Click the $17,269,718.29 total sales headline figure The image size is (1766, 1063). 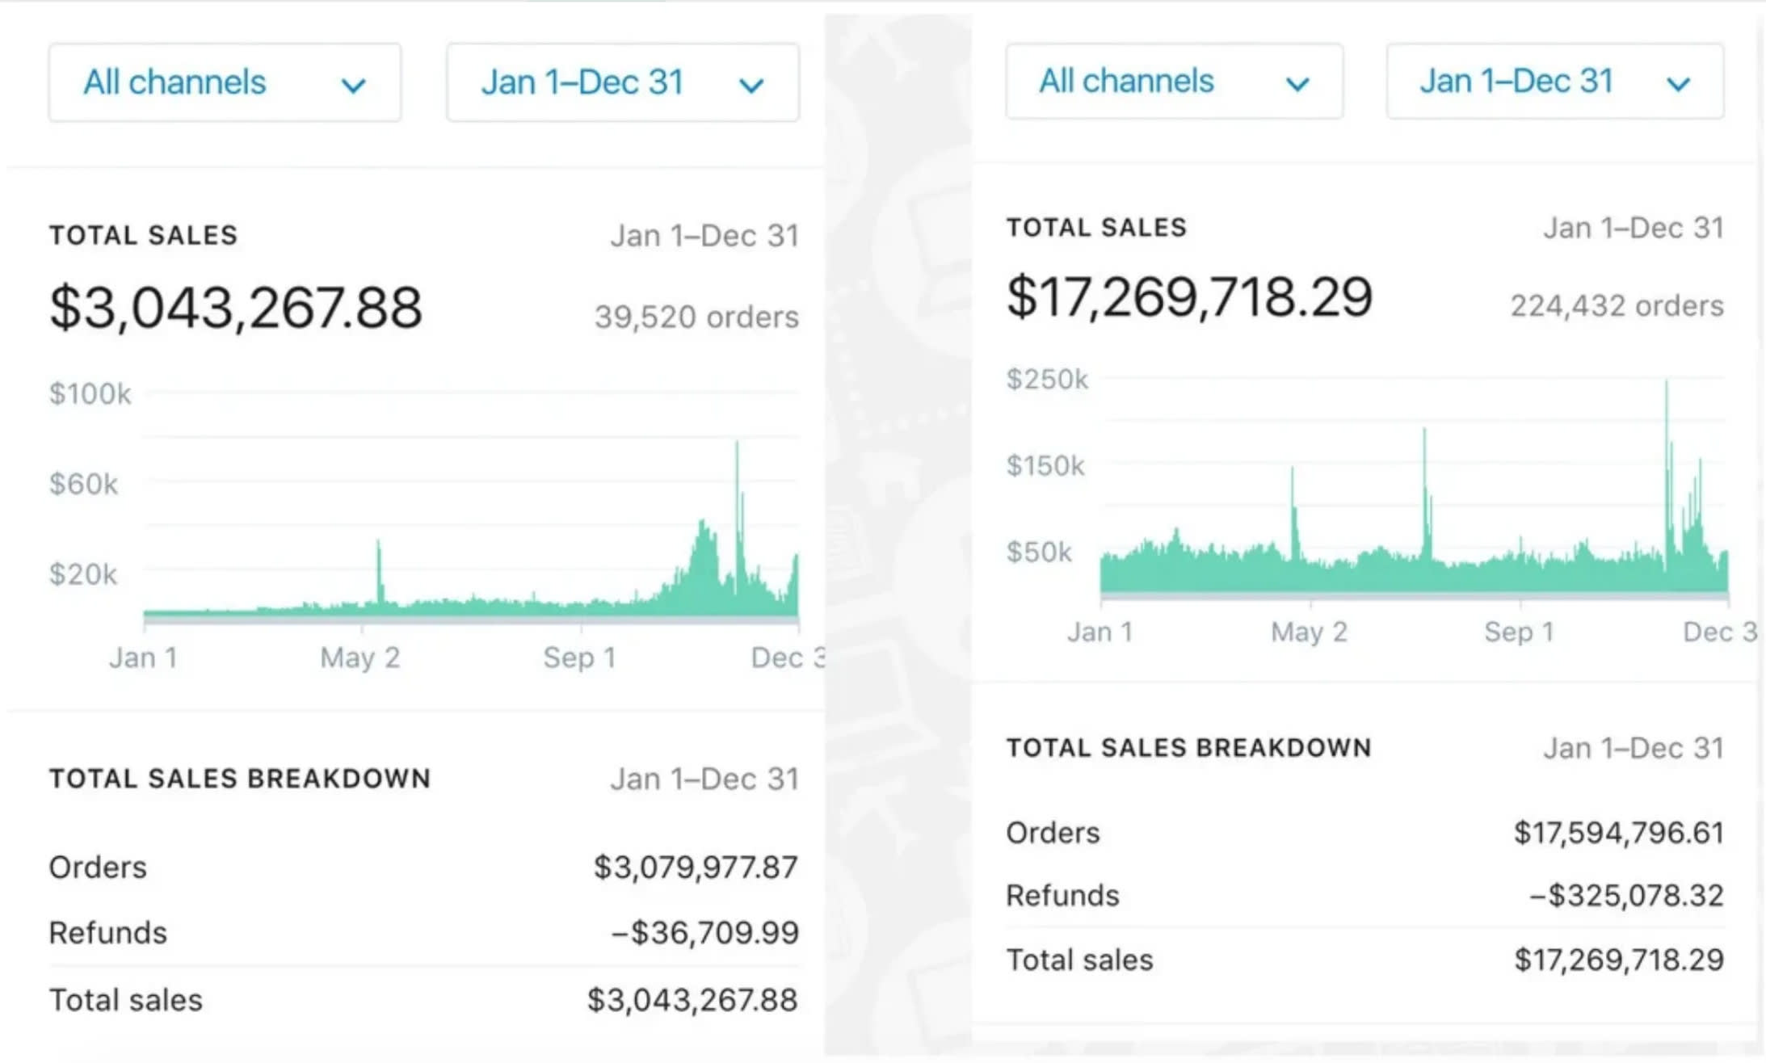coord(1189,297)
